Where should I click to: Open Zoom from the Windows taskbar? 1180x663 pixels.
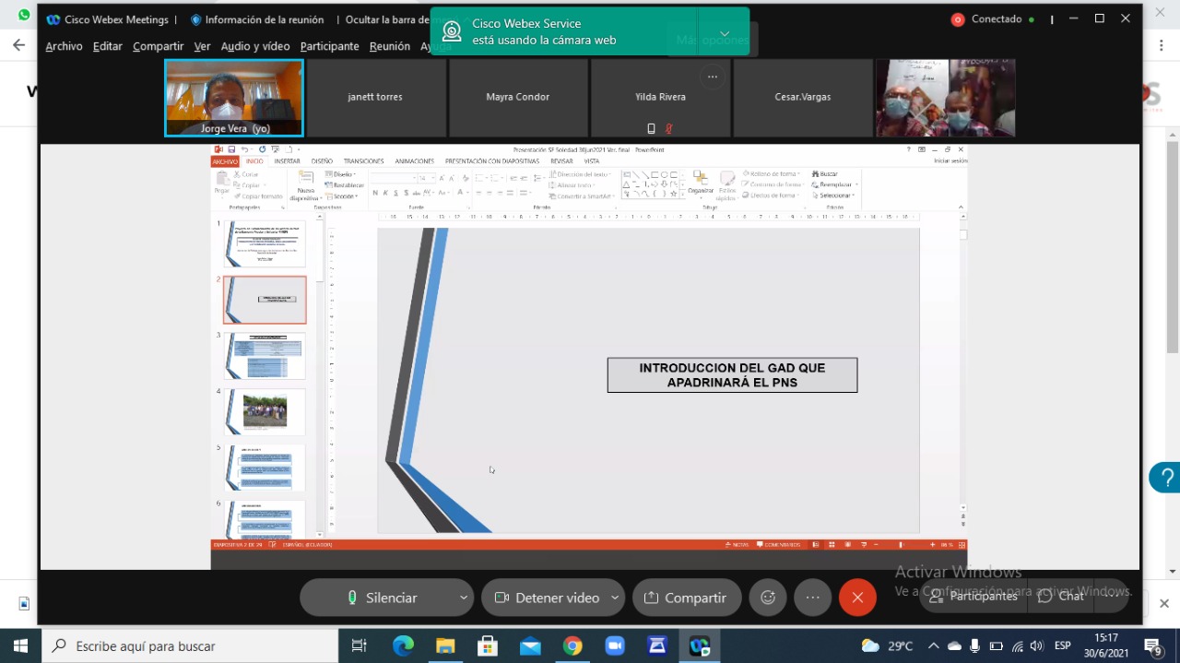pos(615,646)
